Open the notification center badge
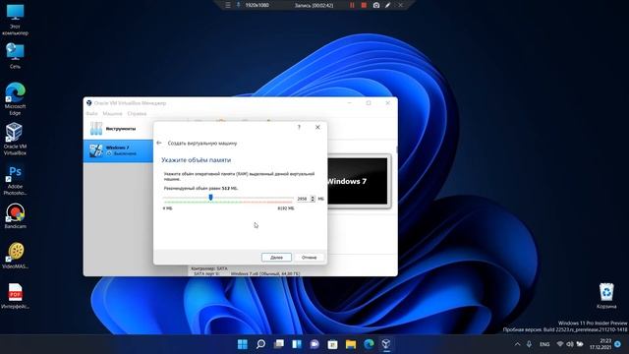Image resolution: width=629 pixels, height=354 pixels. (618, 344)
